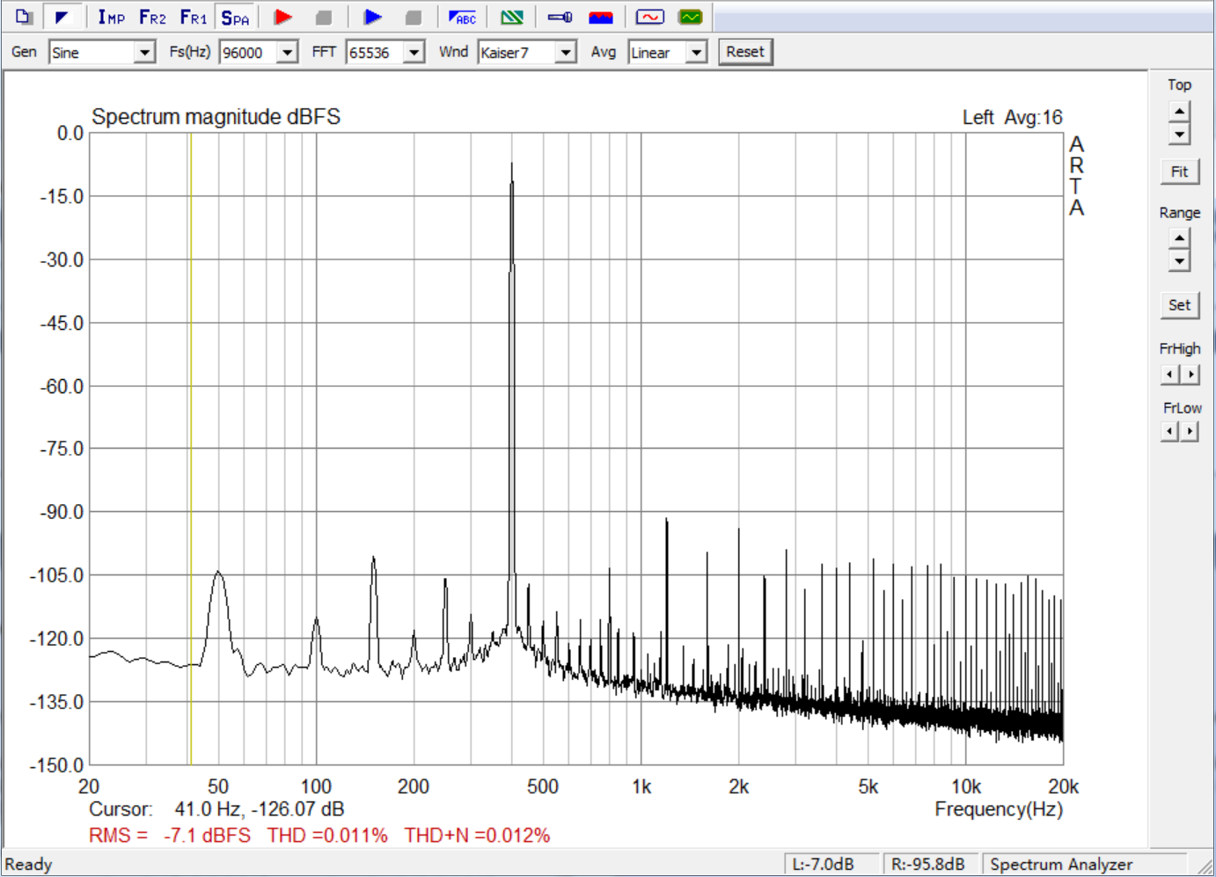This screenshot has height=877, width=1216.
Task: Click the vertical ARTA label beside the graph
Action: point(1076,176)
